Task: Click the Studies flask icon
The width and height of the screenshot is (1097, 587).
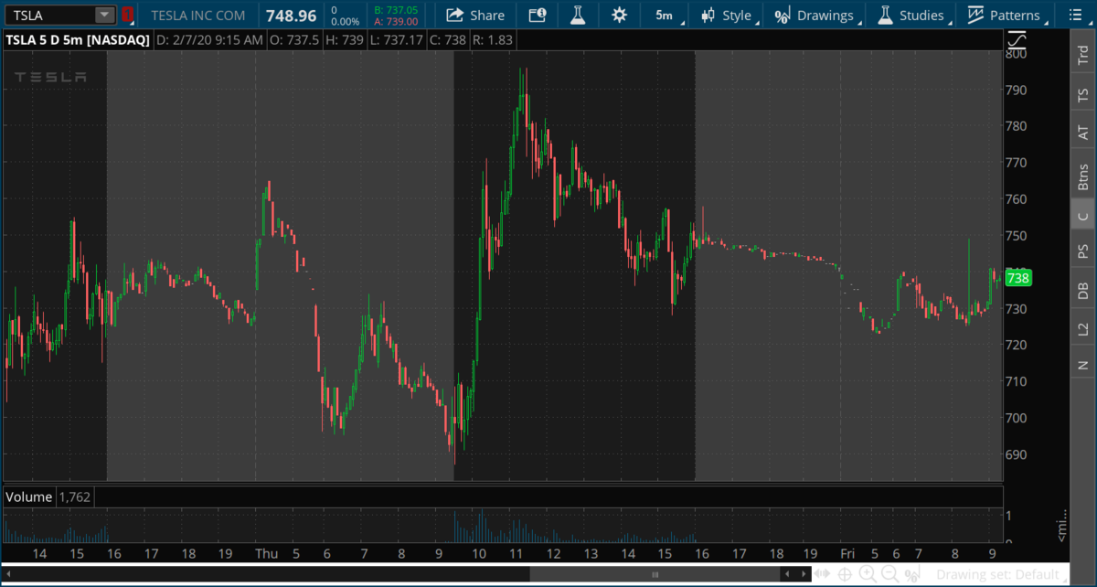Action: tap(884, 15)
